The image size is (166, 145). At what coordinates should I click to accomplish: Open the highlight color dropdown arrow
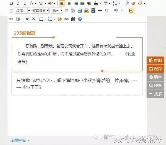(x=55, y=4)
